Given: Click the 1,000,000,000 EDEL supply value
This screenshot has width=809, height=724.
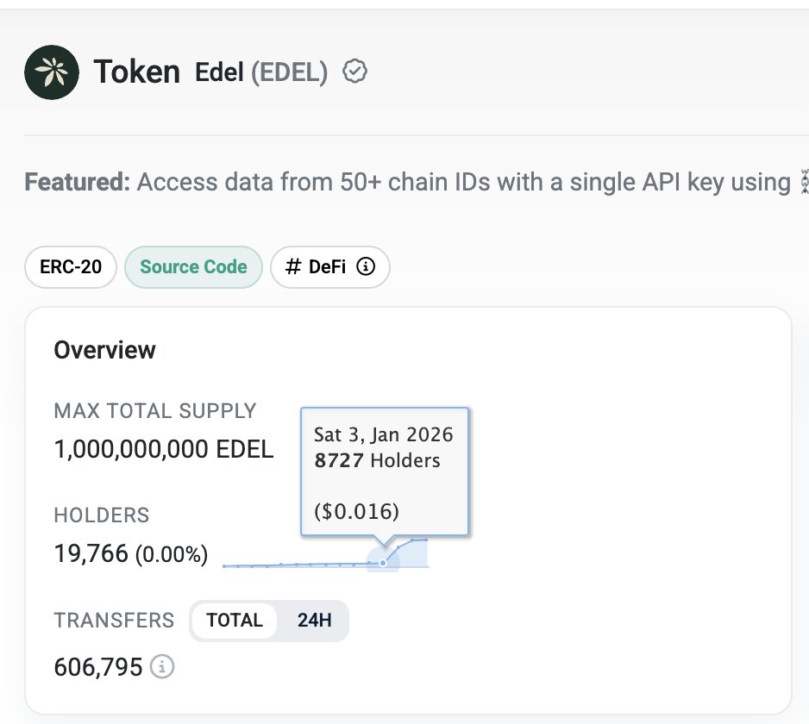Looking at the screenshot, I should [164, 449].
